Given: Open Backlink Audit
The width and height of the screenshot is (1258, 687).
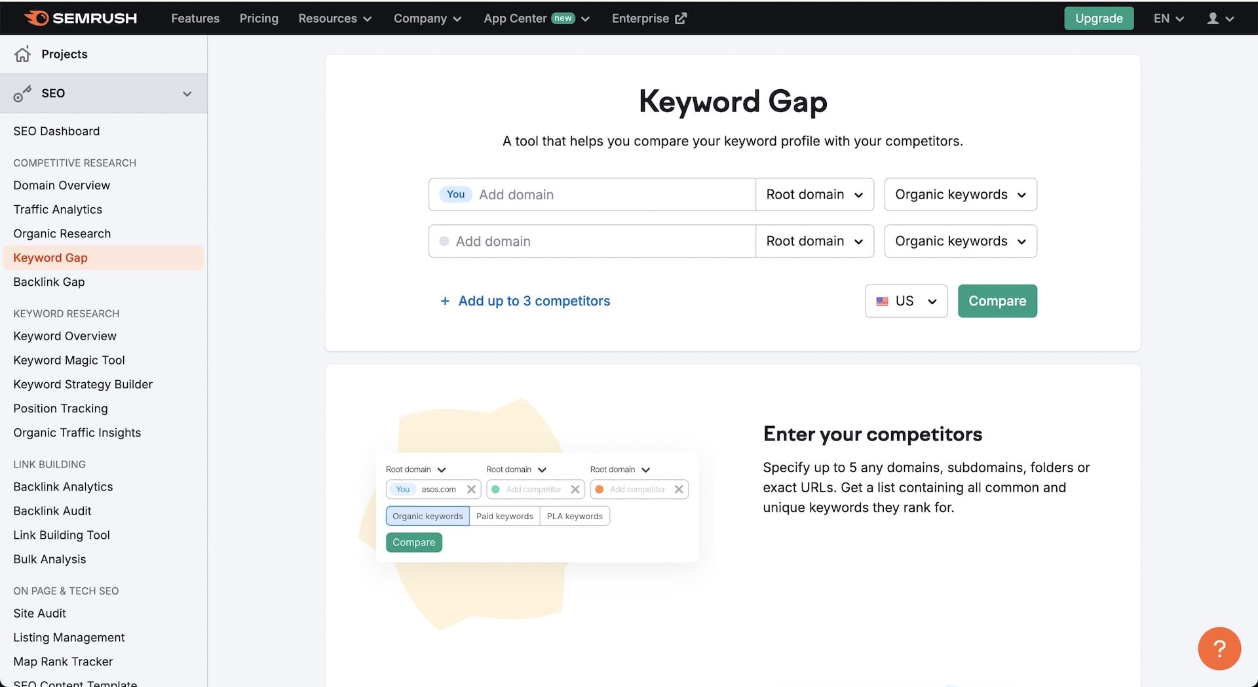Looking at the screenshot, I should pos(52,511).
